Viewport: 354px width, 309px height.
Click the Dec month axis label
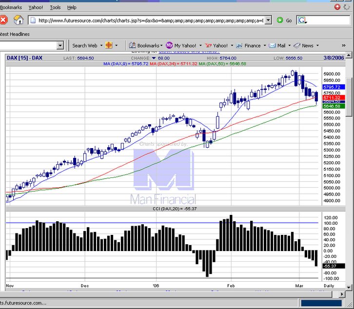(x=85, y=286)
